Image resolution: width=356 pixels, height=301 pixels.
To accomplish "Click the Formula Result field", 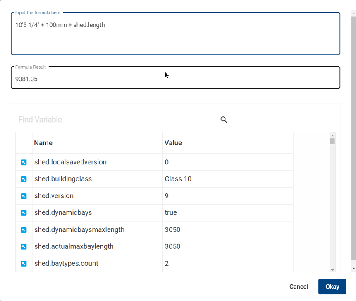I will pos(175,77).
